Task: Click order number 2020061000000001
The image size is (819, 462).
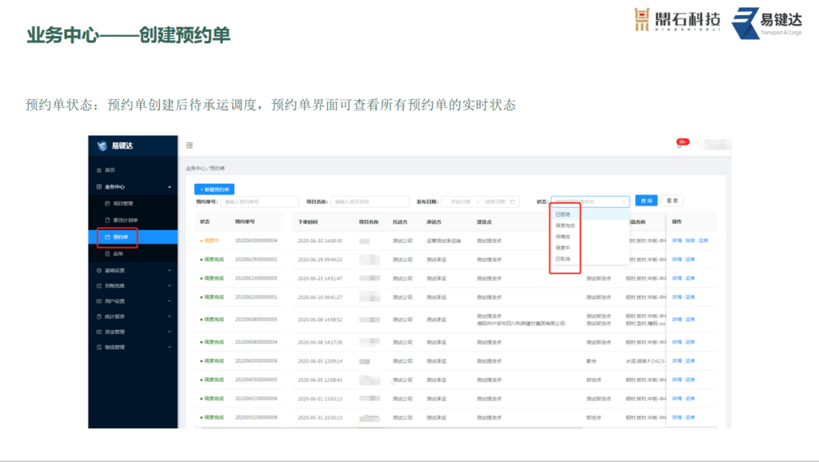Action: coord(256,297)
